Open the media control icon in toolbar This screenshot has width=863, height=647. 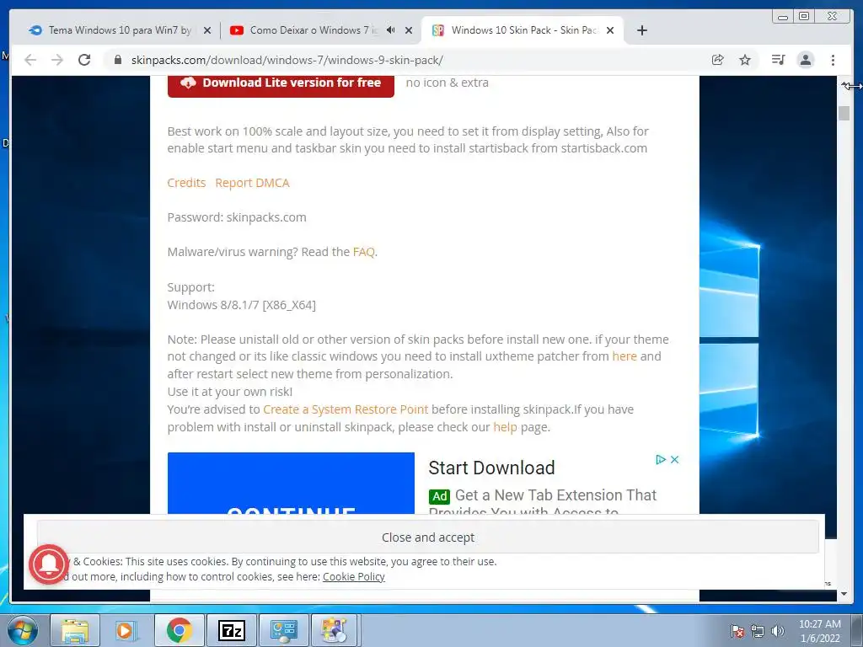778,60
